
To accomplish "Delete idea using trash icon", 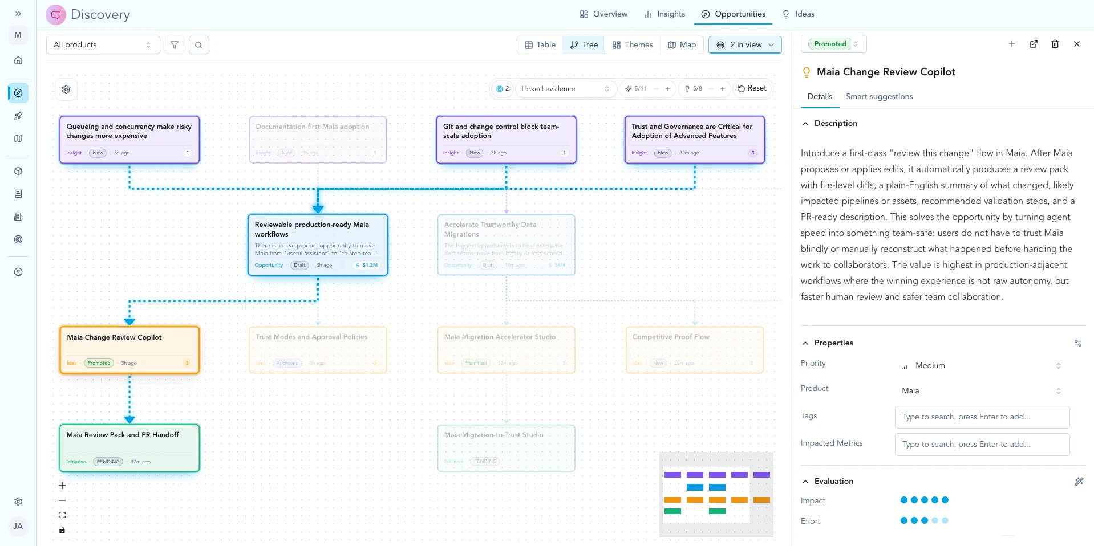I will [x=1055, y=44].
